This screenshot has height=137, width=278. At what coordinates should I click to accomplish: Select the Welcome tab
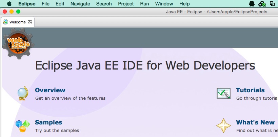(x=18, y=22)
